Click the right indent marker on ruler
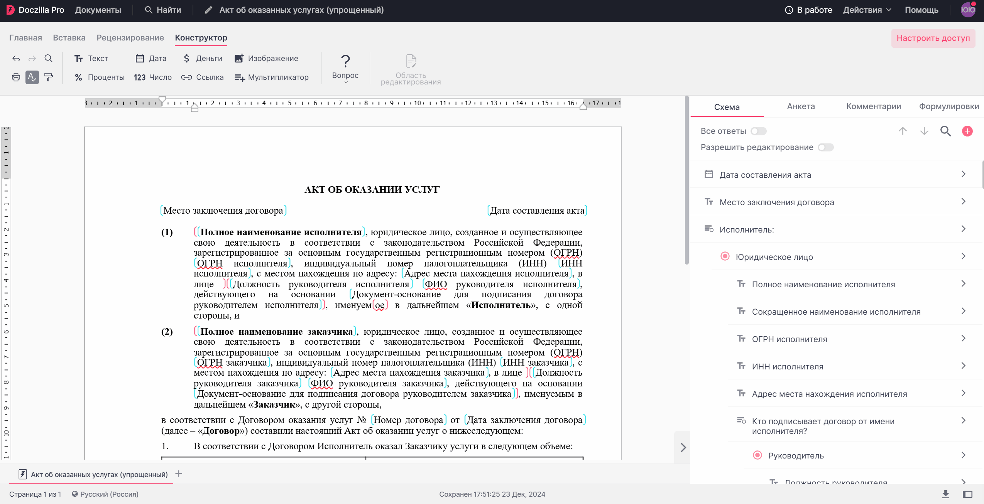The image size is (984, 504). coord(583,106)
